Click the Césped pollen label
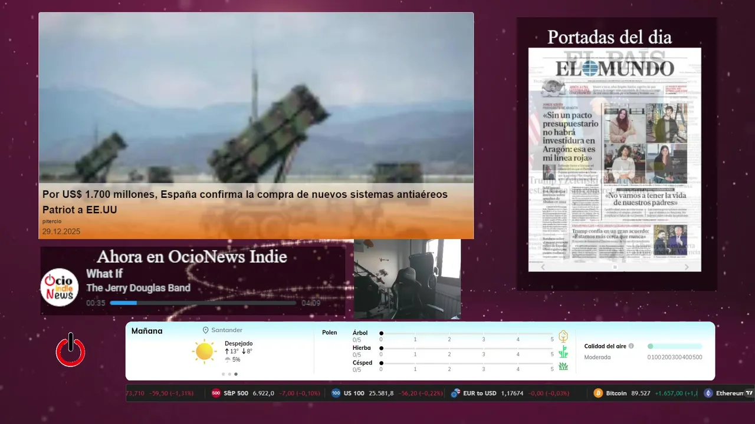This screenshot has height=424, width=755. point(362,363)
